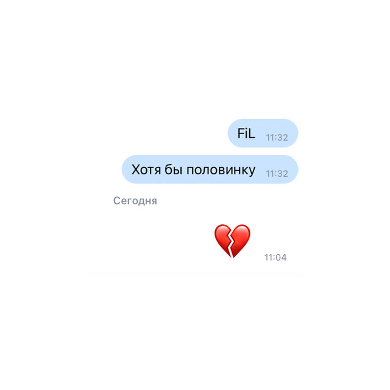
Task: Click the 11:32 timestamp beside "FiL"
Action: click(277, 137)
